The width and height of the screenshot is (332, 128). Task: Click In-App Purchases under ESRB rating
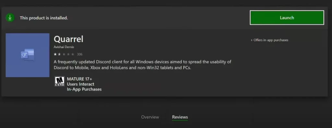84,89
